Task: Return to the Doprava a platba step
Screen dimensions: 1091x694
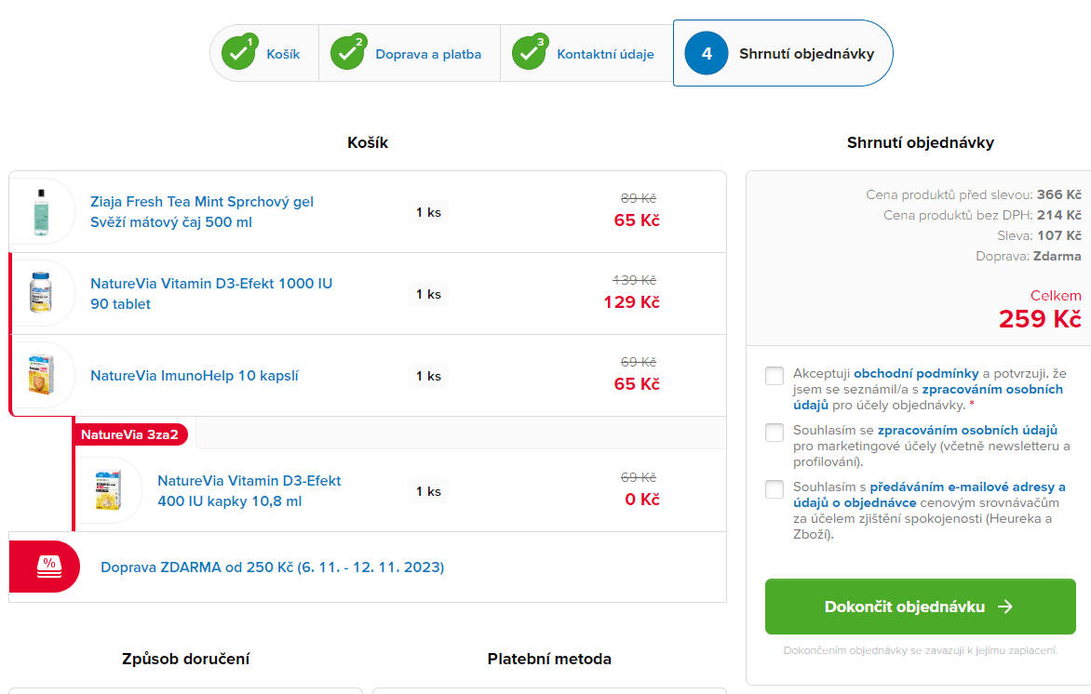Action: click(x=428, y=54)
